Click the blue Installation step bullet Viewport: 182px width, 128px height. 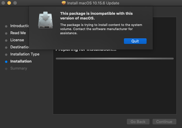6,62
